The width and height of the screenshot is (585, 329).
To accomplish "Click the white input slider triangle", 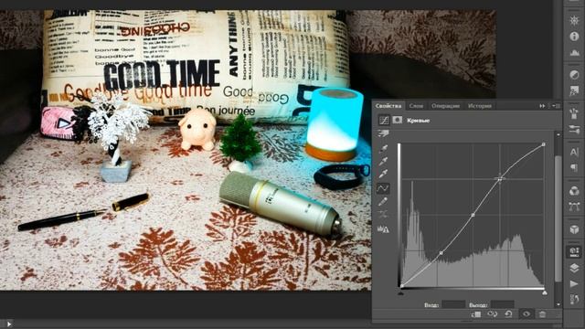I will [x=545, y=292].
